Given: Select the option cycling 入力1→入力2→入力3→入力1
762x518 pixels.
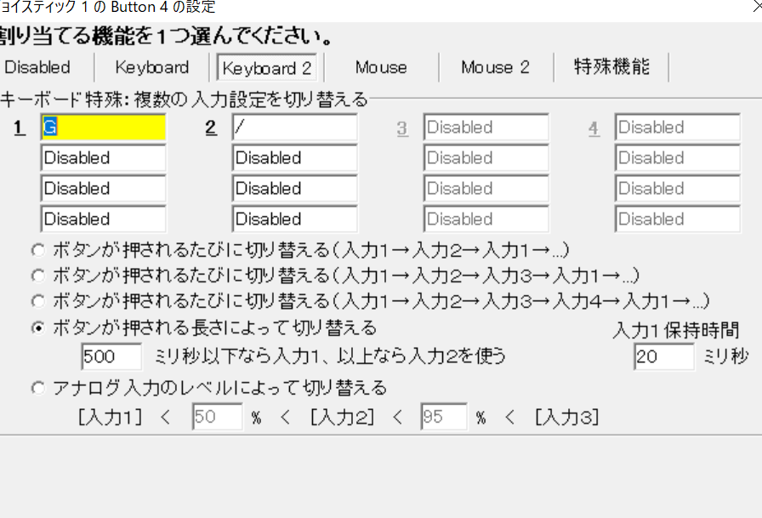Looking at the screenshot, I should pyautogui.click(x=38, y=276).
